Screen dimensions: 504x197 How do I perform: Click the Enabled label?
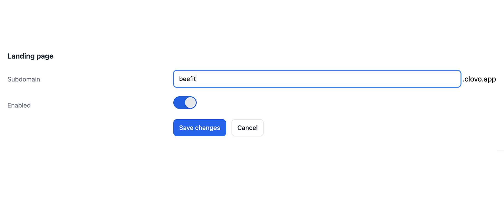pos(19,105)
